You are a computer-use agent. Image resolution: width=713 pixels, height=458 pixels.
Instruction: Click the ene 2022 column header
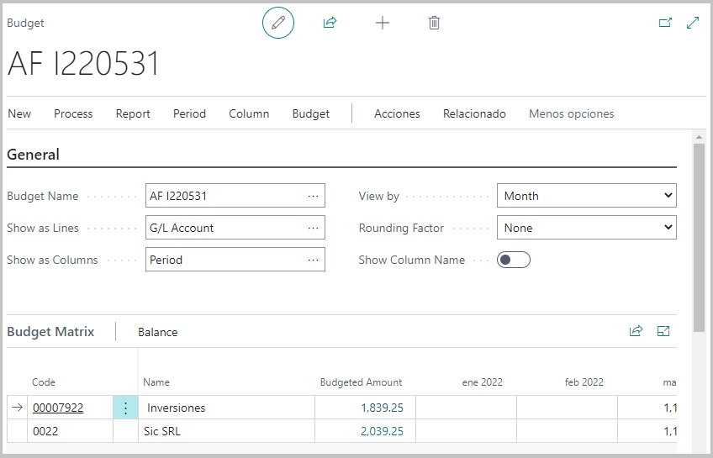pos(483,382)
